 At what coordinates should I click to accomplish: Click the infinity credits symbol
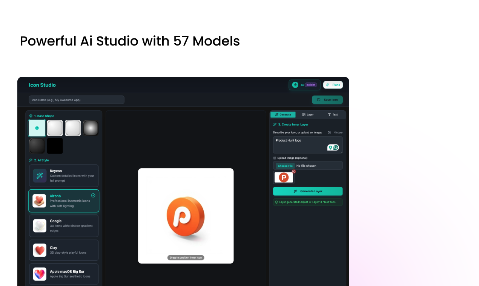point(302,85)
